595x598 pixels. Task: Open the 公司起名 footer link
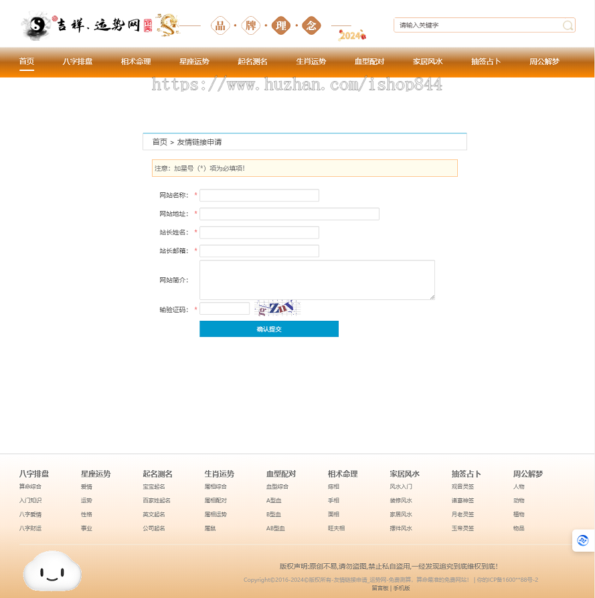(154, 528)
